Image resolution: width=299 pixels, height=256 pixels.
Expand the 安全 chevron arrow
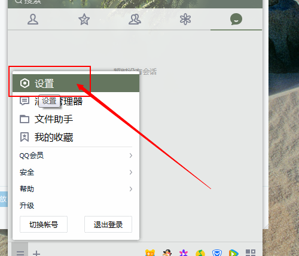click(x=131, y=172)
